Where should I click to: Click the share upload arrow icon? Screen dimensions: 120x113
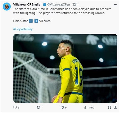tap(116, 107)
